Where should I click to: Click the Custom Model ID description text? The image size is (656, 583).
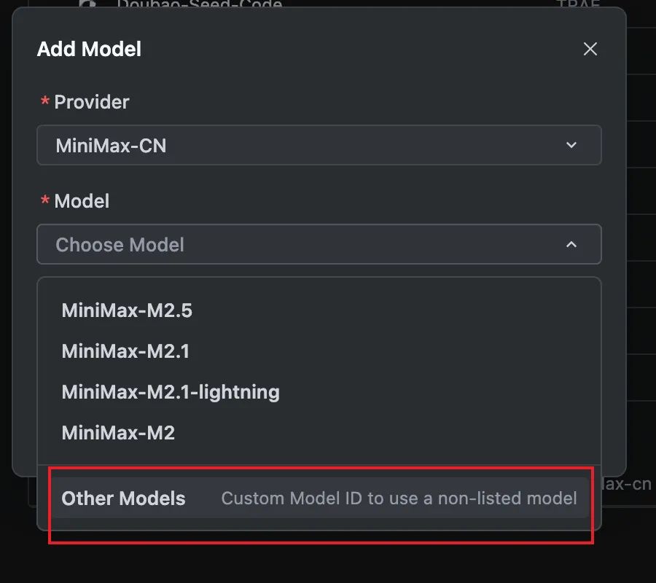[399, 498]
